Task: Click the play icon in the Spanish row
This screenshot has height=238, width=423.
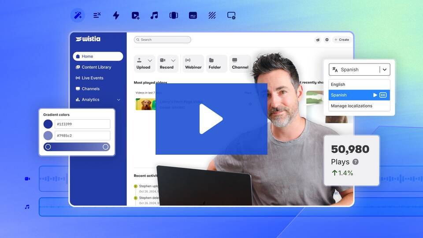Action: [375, 95]
